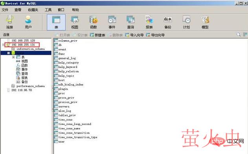
Task: Select the func table
Action: coord(62,54)
